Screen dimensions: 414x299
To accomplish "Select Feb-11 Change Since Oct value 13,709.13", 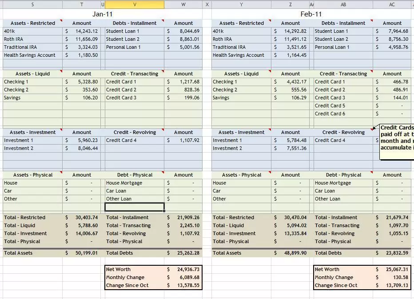I will pos(392,285).
